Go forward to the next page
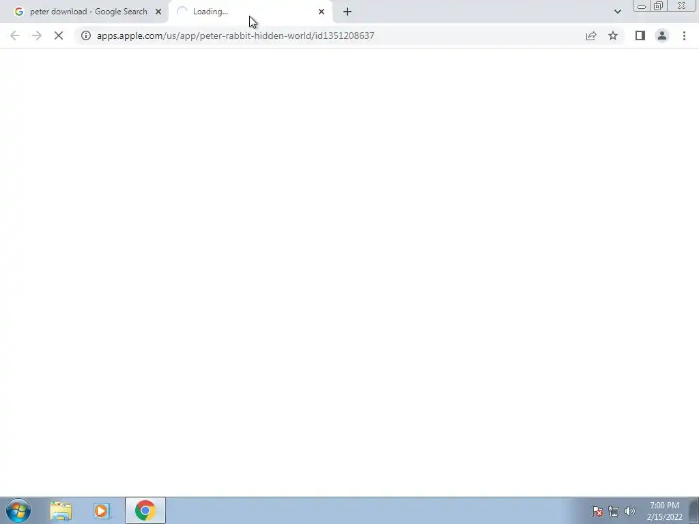Image resolution: width=699 pixels, height=524 pixels. 37,35
